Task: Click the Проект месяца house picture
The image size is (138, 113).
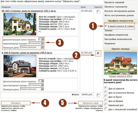Action: coord(121,63)
